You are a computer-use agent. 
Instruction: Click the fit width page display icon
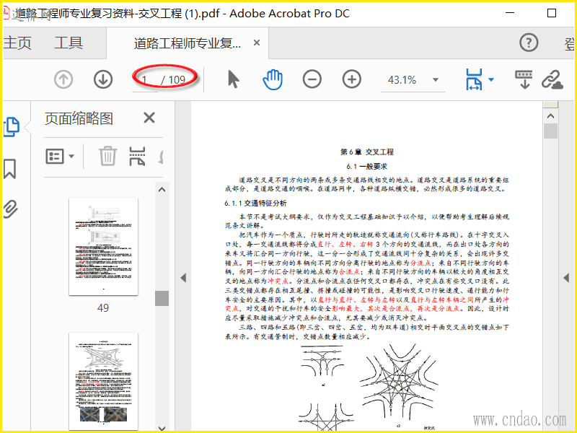tap(474, 79)
